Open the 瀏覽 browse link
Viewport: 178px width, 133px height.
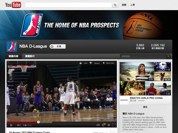(x=124, y=5)
